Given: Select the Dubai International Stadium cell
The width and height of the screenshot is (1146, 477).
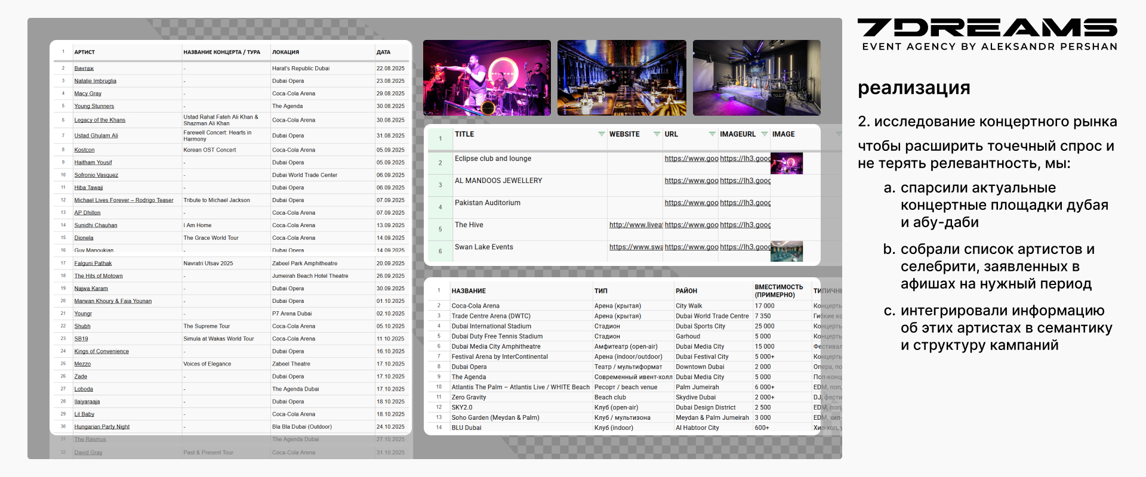Looking at the screenshot, I should (x=520, y=326).
